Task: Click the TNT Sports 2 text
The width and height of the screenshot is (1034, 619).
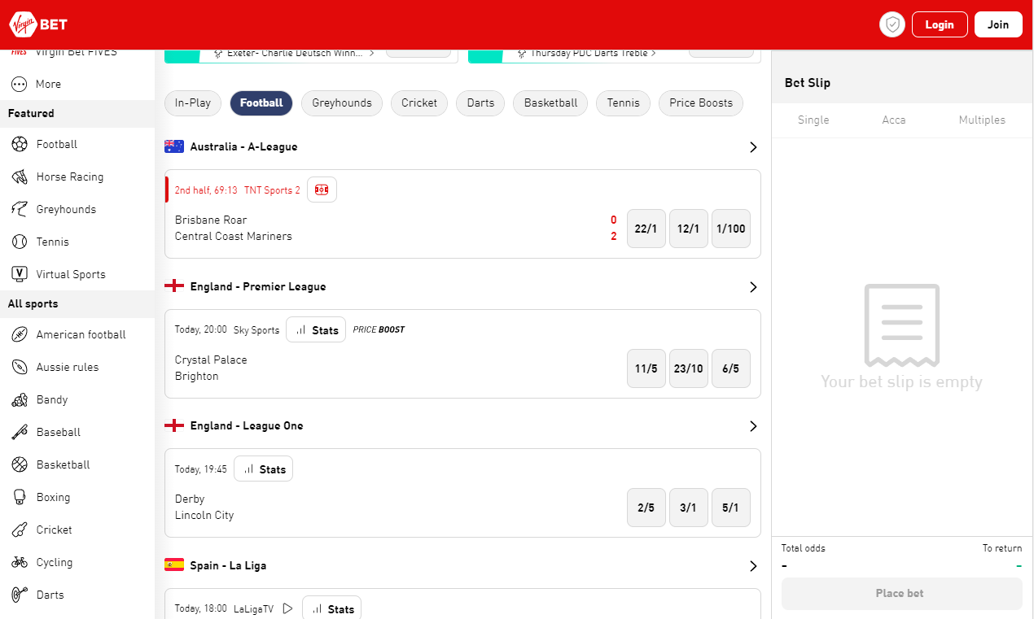Action: 272,190
